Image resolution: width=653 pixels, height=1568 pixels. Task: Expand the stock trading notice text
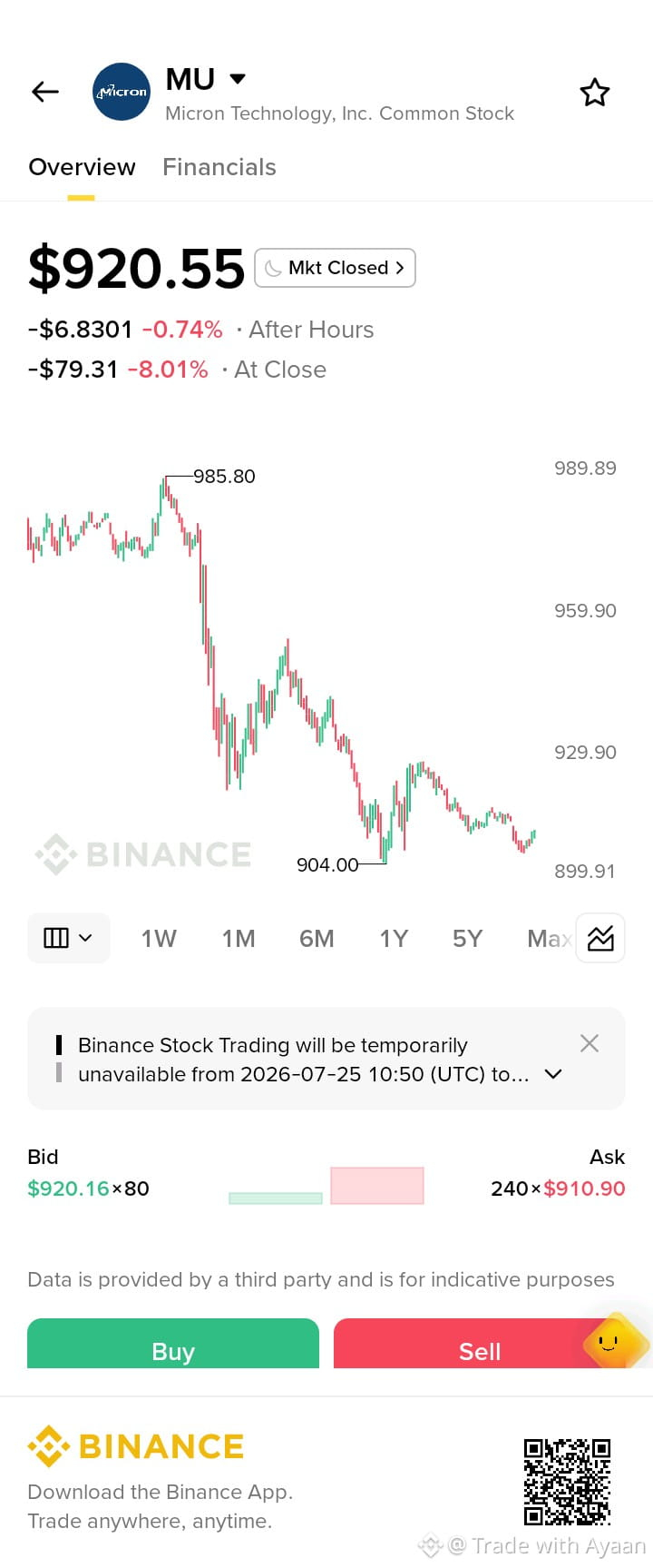pos(553,1074)
